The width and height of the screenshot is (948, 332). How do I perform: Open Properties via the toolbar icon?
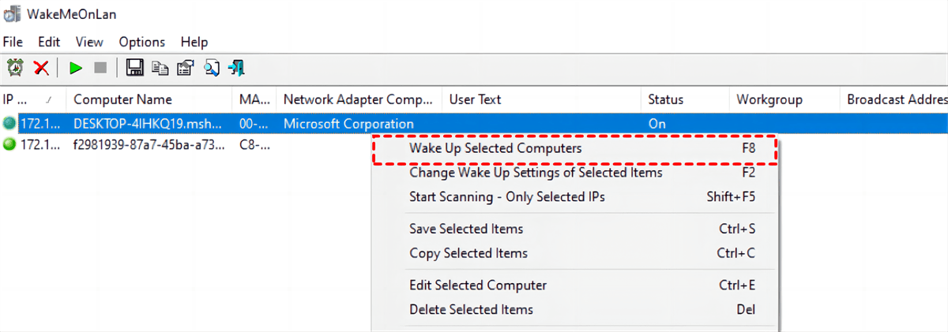click(186, 68)
